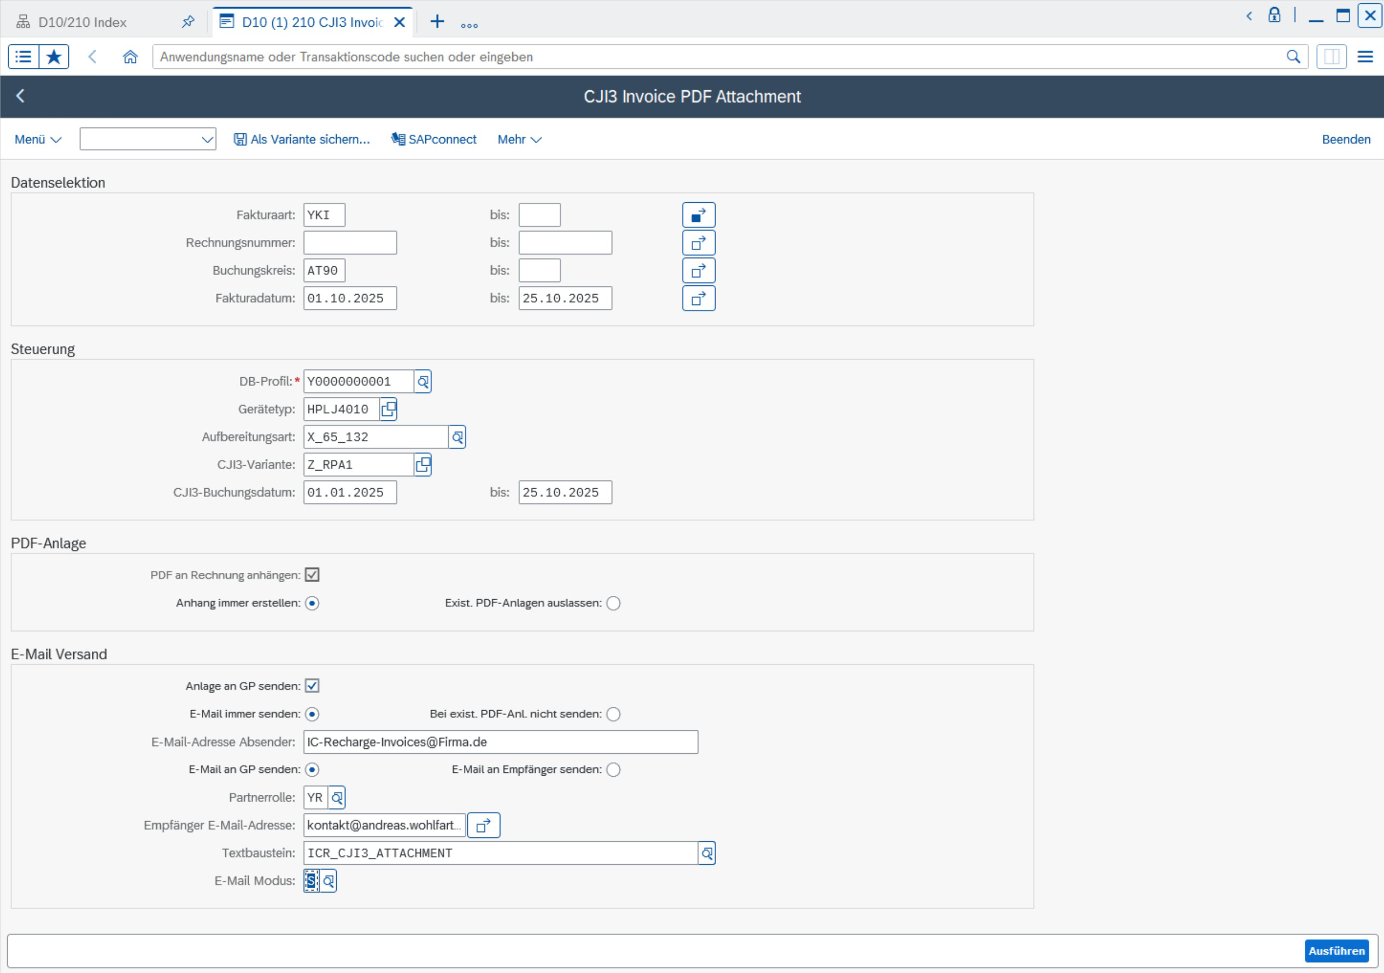Click the Gerätetyp input help icon
This screenshot has height=973, width=1384.
[388, 409]
